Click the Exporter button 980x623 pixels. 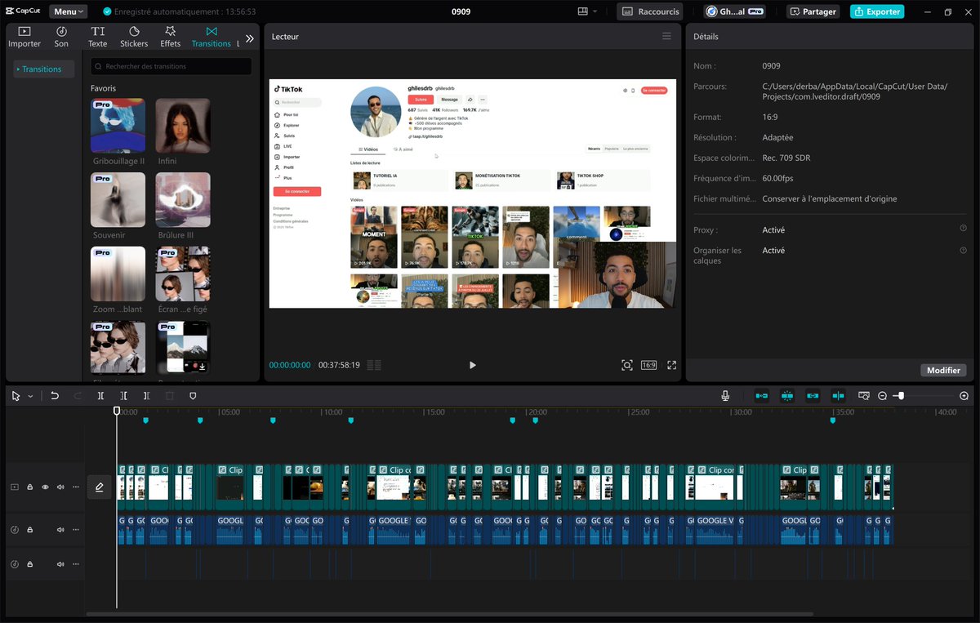point(877,11)
